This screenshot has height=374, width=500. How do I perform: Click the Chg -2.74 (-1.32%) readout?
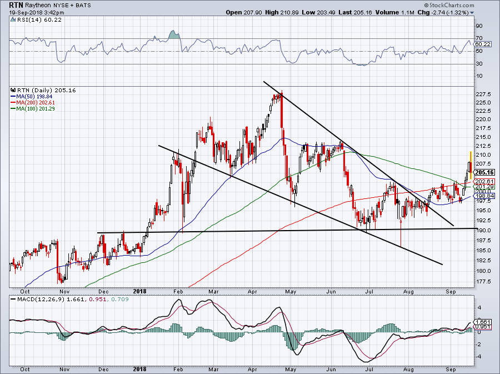(443, 12)
